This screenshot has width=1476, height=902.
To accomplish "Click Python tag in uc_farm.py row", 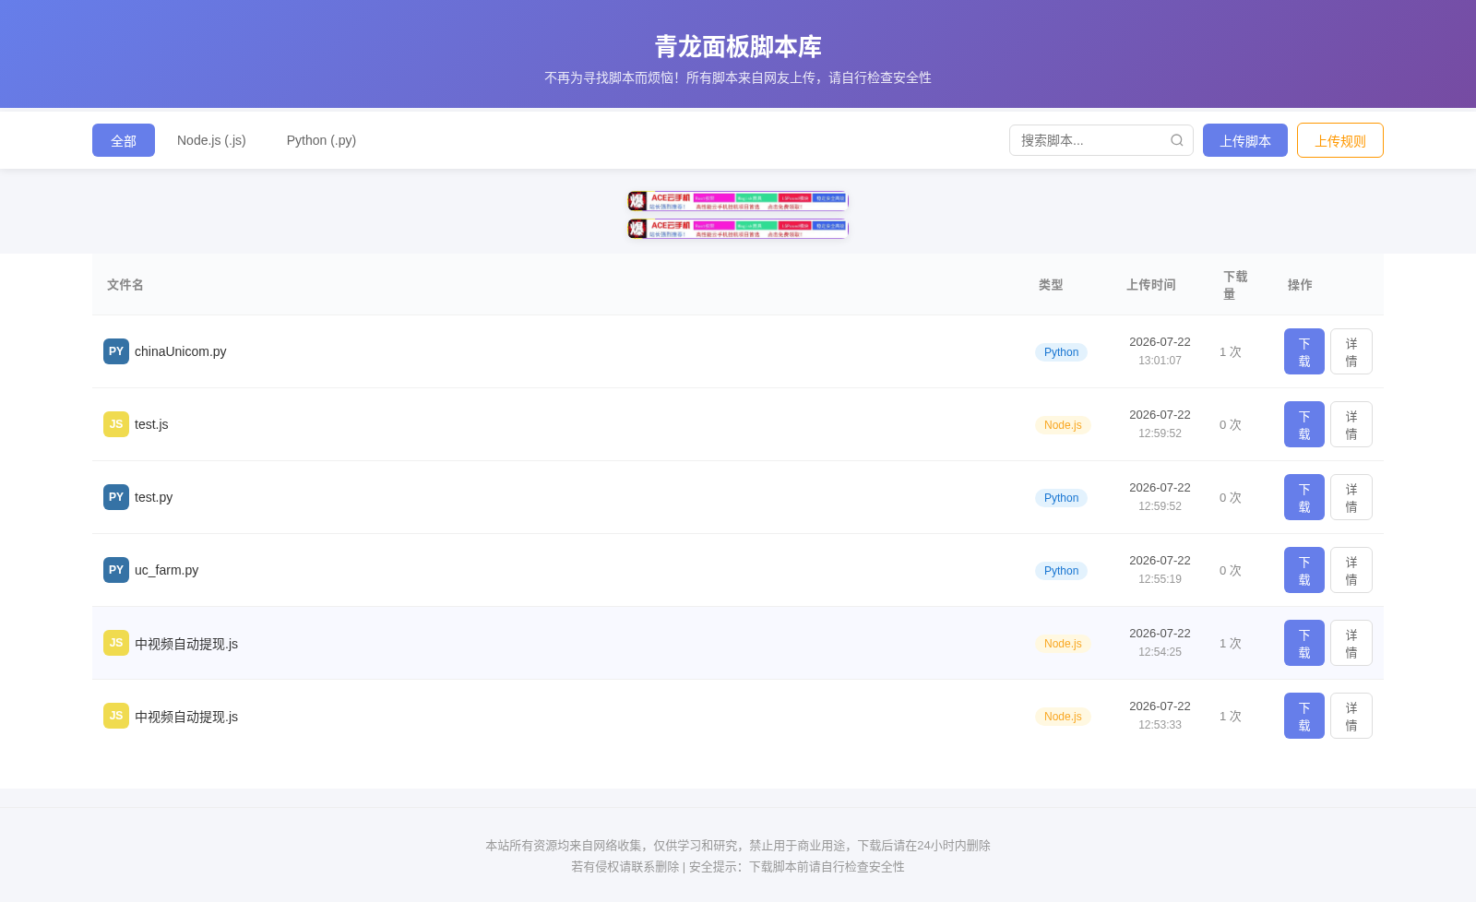I will (x=1061, y=571).
